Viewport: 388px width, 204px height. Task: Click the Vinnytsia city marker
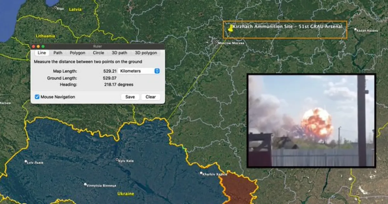click(x=85, y=185)
